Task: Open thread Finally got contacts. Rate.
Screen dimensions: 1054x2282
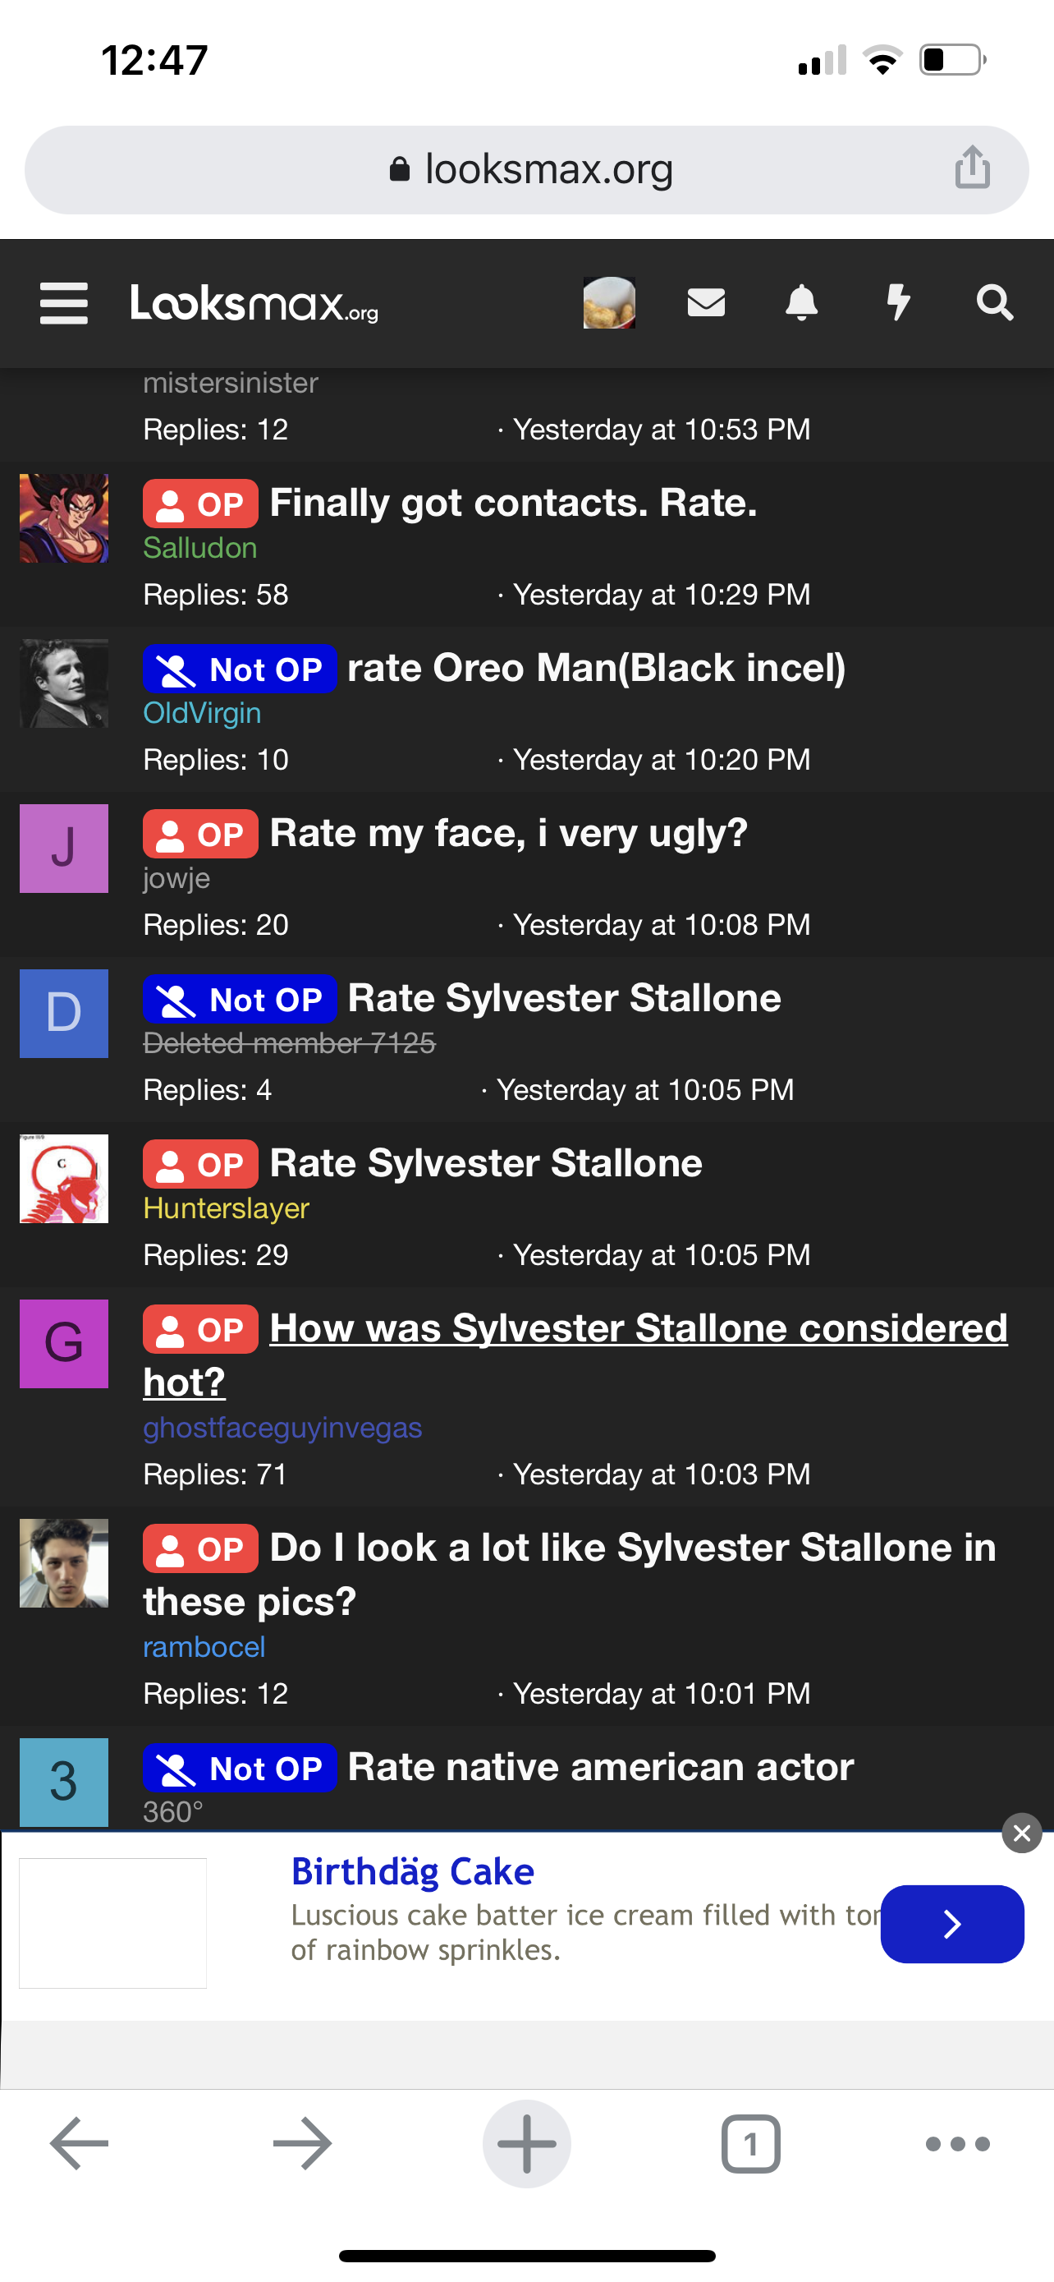Action: (x=513, y=504)
